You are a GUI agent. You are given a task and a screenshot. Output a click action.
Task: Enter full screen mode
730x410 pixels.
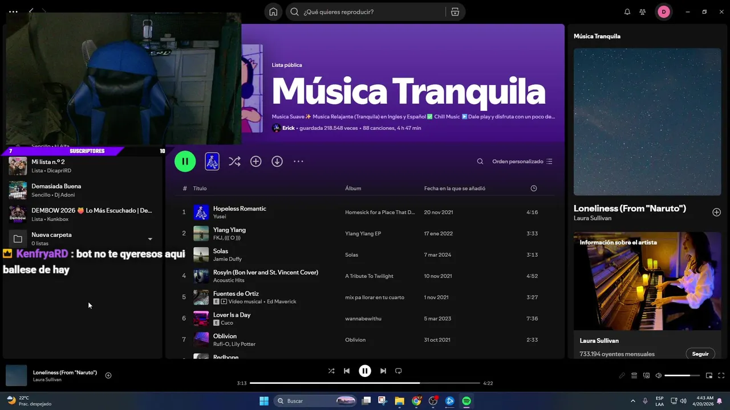click(x=721, y=376)
